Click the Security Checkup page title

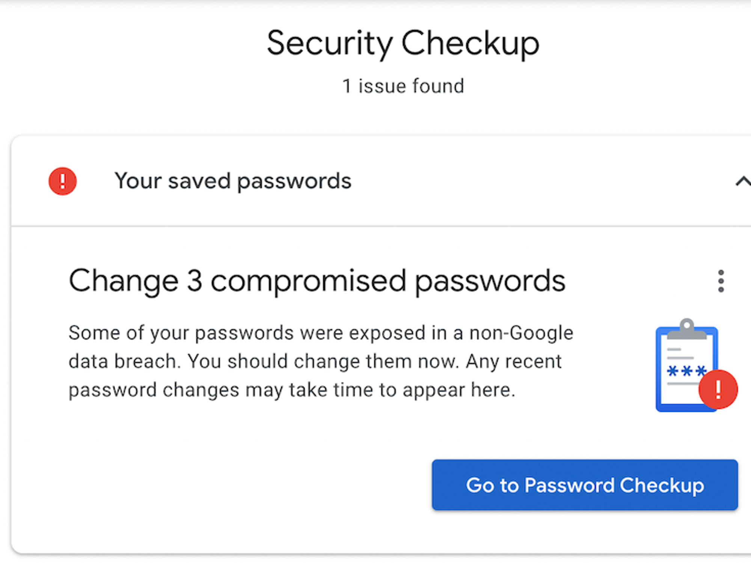point(403,44)
